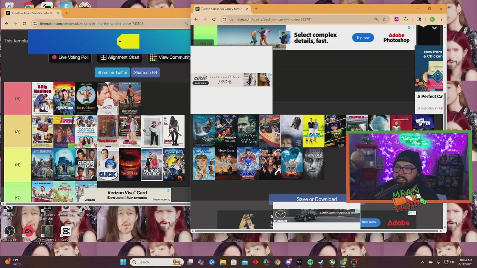Open Discord from the taskbar
Screen dimensions: 477x268
tap(288, 262)
